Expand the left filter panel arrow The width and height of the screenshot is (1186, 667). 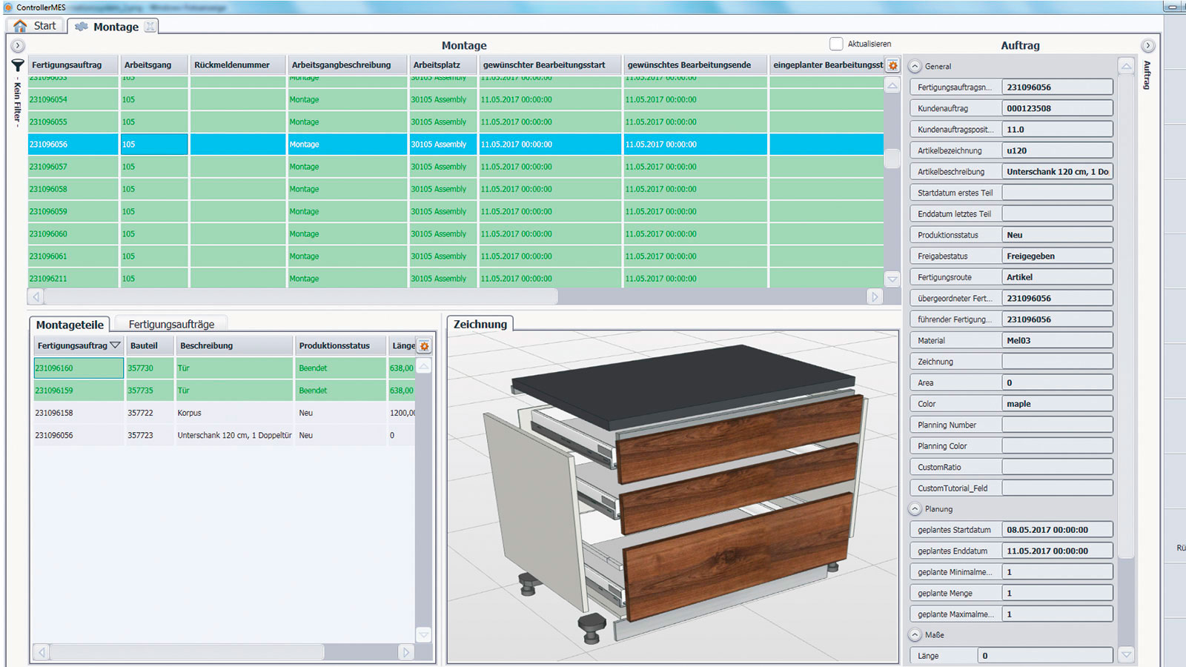[x=18, y=46]
